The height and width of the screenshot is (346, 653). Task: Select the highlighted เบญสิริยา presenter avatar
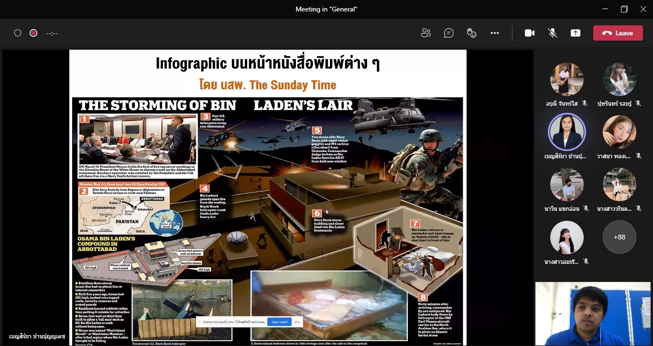[x=567, y=132]
